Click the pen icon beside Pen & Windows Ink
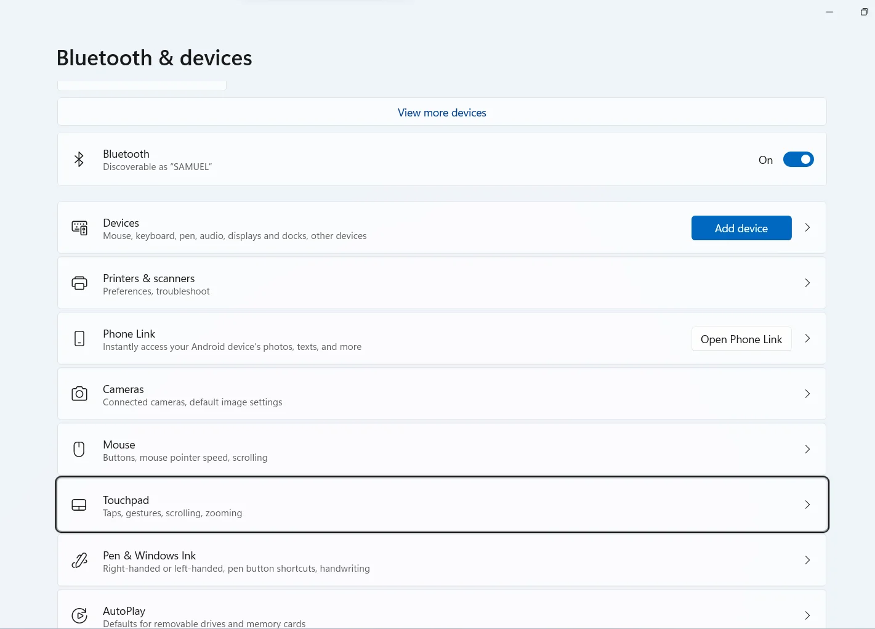 [79, 561]
